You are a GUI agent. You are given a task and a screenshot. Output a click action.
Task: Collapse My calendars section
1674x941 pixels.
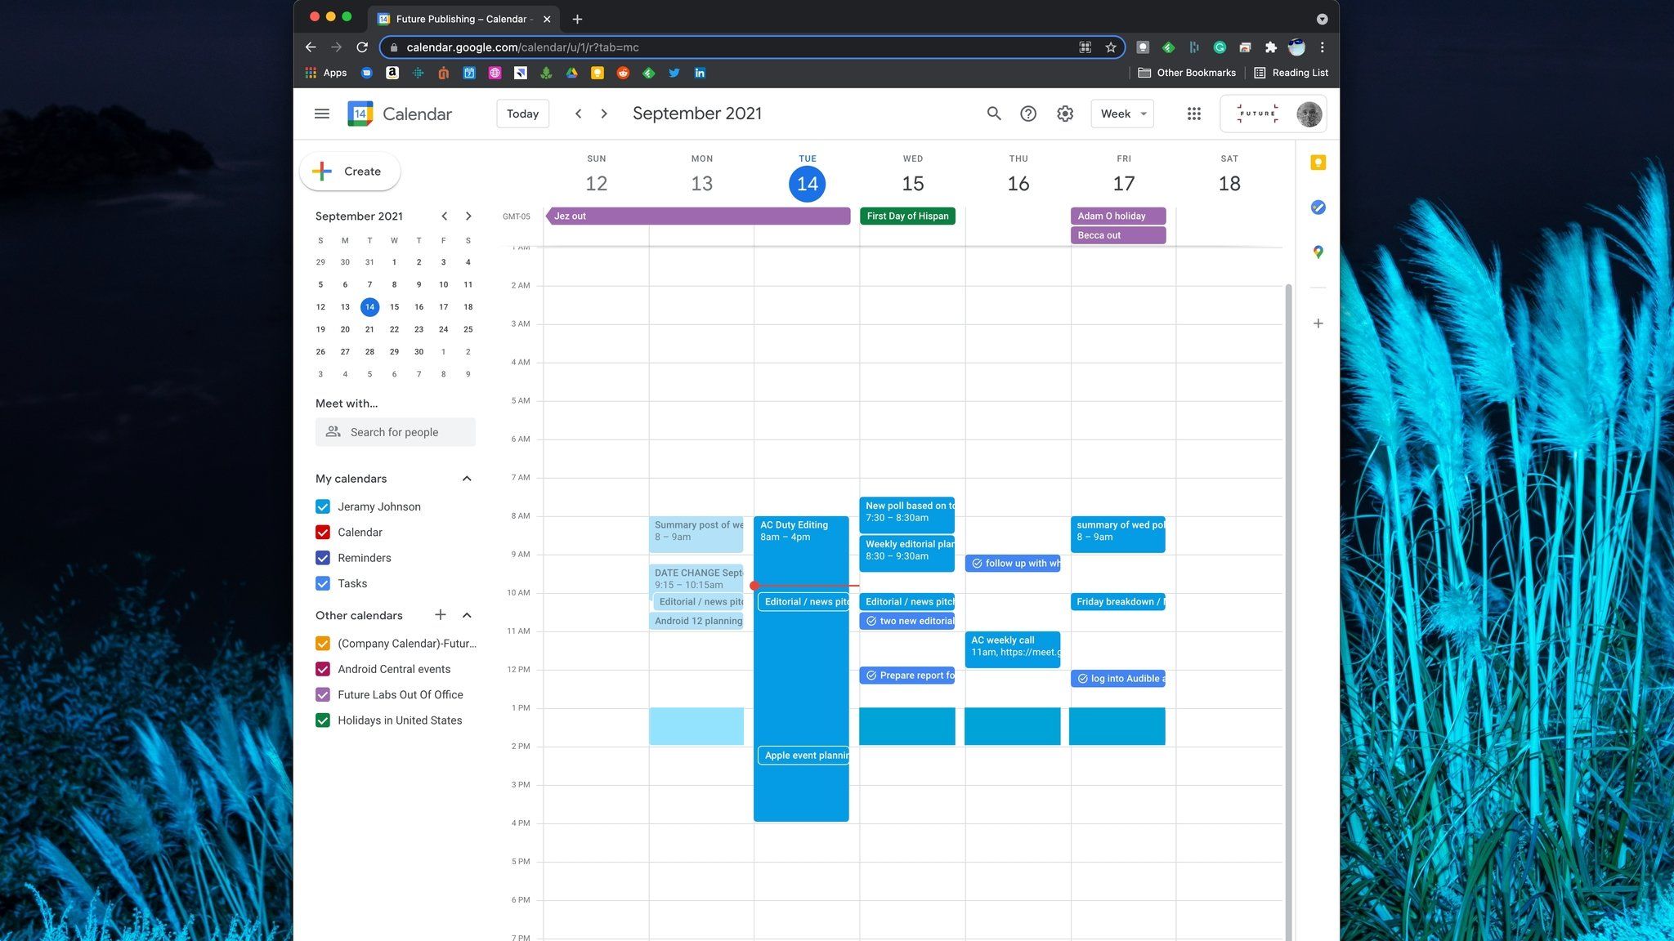click(x=467, y=479)
